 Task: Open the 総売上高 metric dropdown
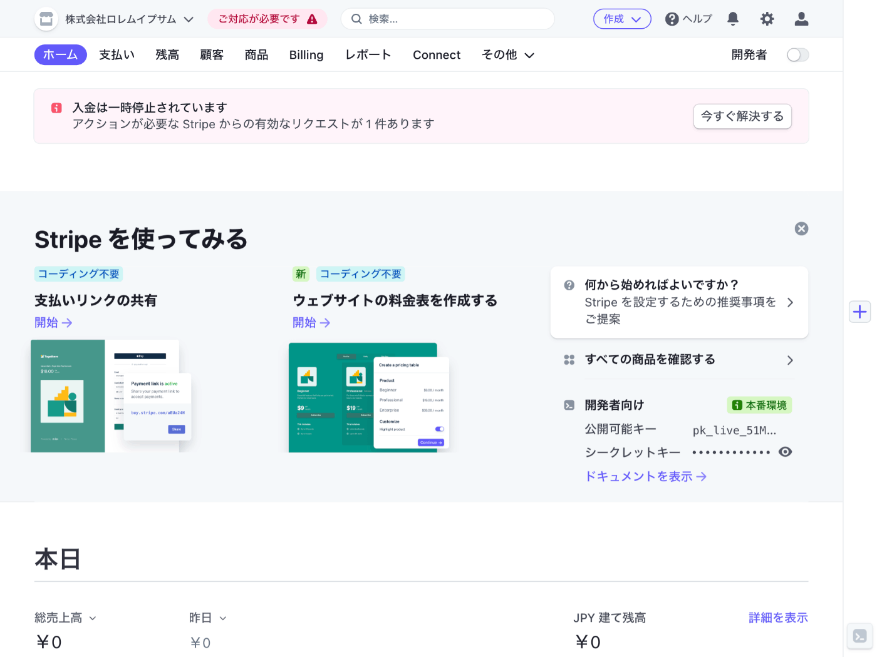point(65,618)
